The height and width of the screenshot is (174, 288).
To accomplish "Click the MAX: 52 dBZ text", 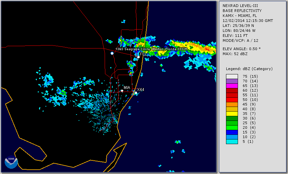I will click(x=235, y=54).
